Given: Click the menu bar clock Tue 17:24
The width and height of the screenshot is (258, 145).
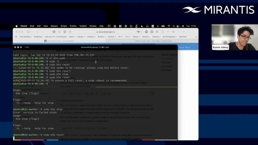Looking at the screenshot, I should pos(191,26).
